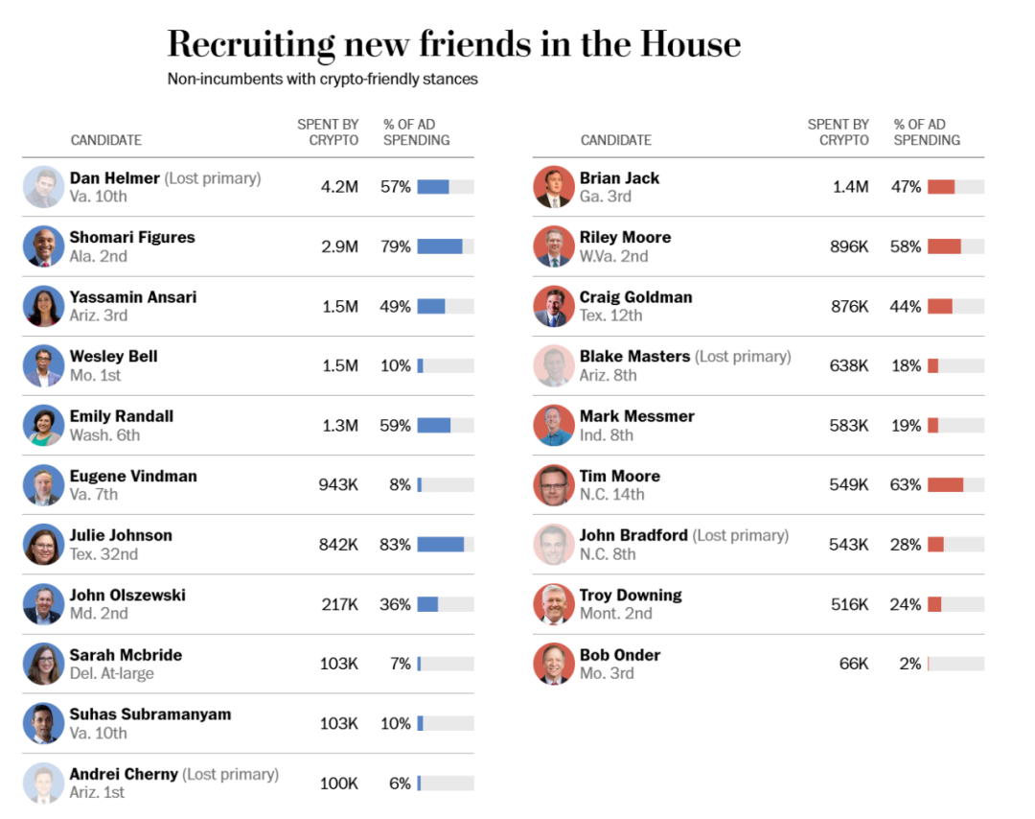Click Eugene Vindman's name
Viewport: 1035px width, 819px height.
point(133,476)
